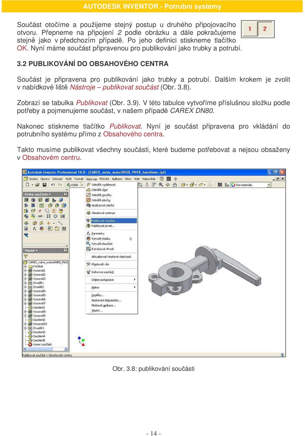The height and width of the screenshot is (436, 305).
Task: Click the Zoom magnifier icon in the toolbar
Action: click(161, 184)
